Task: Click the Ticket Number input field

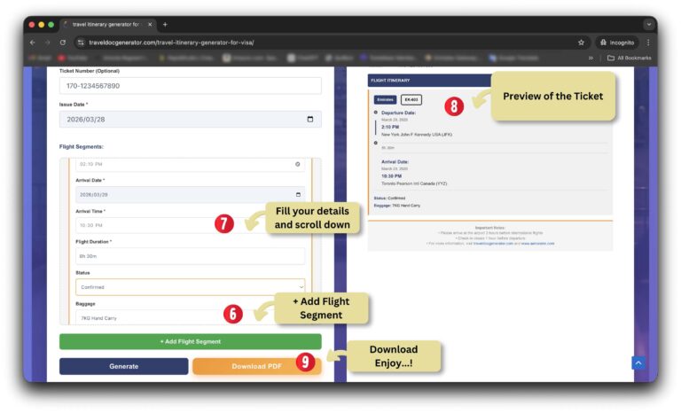Action: (x=190, y=86)
